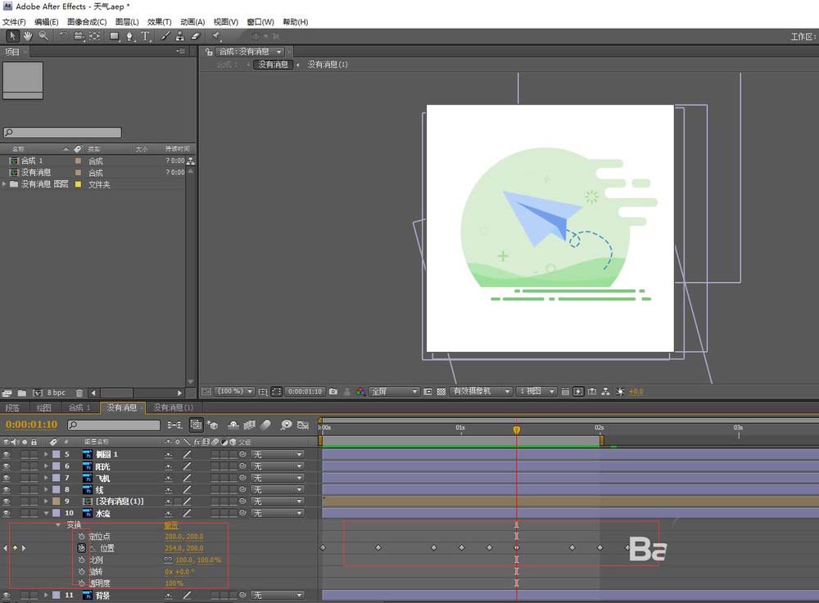Pick the Pen tool

click(130, 36)
